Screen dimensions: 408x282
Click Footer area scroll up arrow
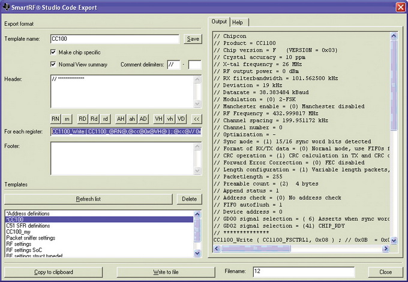pyautogui.click(x=197, y=146)
